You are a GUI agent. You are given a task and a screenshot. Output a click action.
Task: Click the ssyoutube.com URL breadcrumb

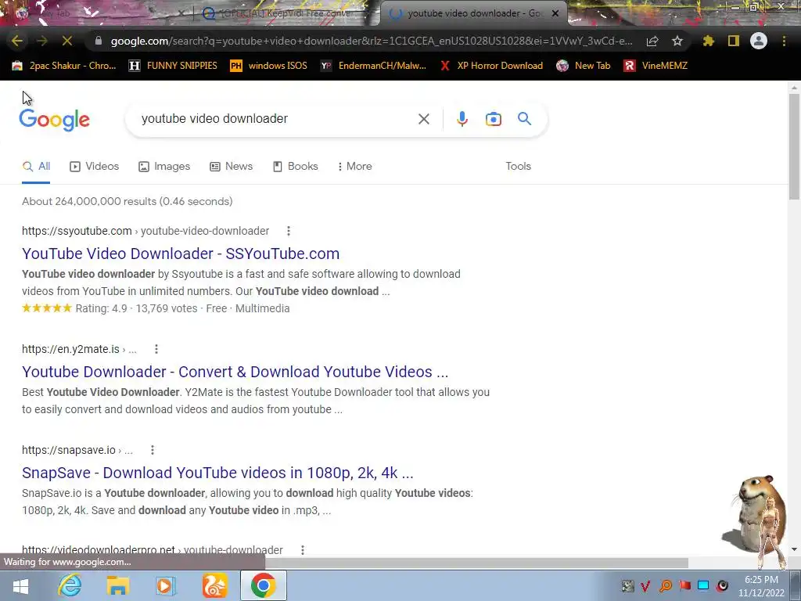[x=145, y=231]
